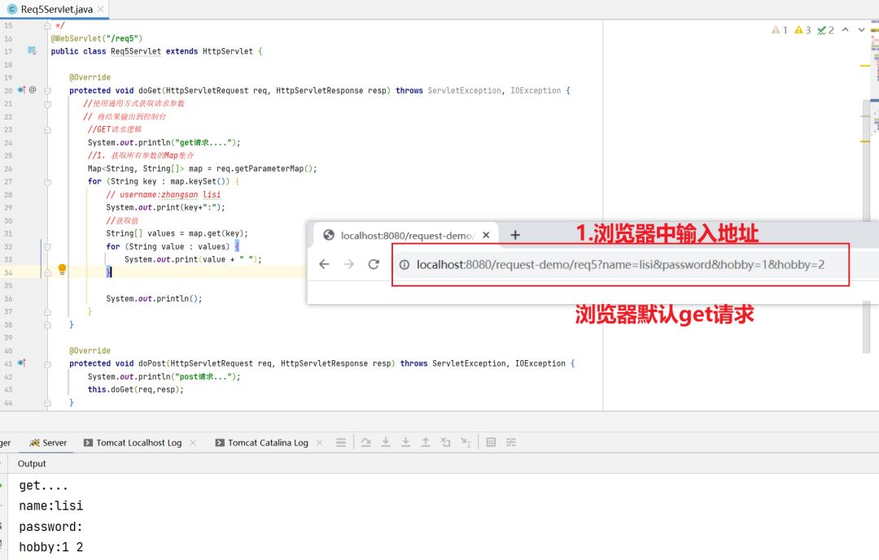Click 'hobby:1 2' output line
Viewport: 879px width, 560px height.
click(x=51, y=547)
